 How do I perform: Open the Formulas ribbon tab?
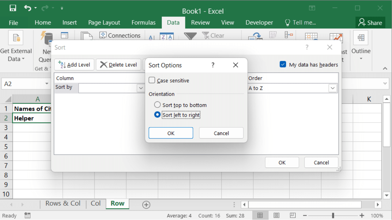143,23
